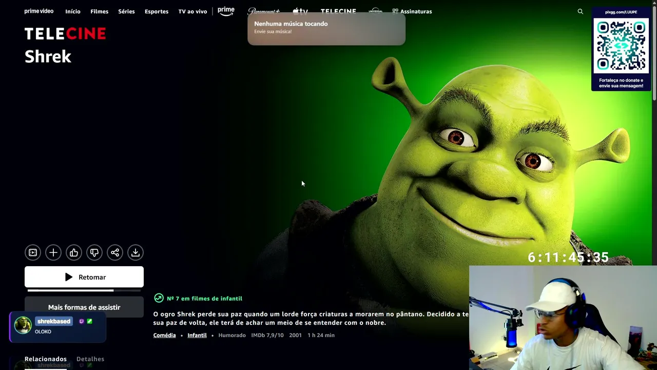
Task: Resume playback with Retomar button
Action: pyautogui.click(x=84, y=277)
